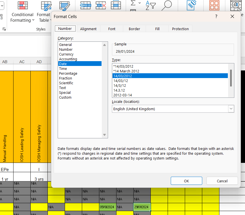Switch to the Fill tab
245x215 pixels.
pos(157,29)
